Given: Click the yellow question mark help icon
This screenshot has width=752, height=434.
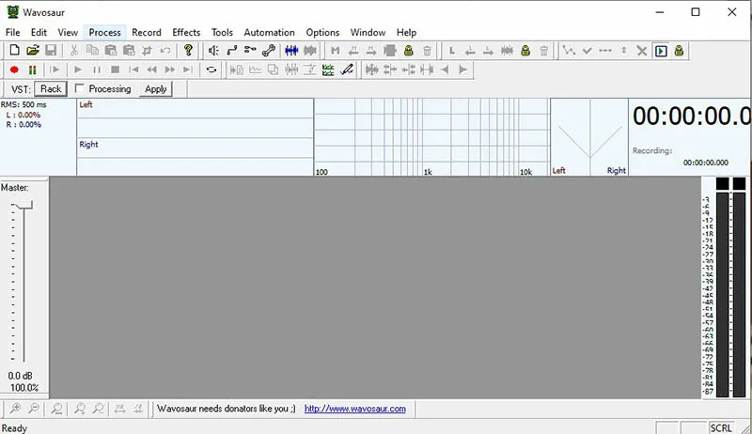Looking at the screenshot, I should point(188,51).
